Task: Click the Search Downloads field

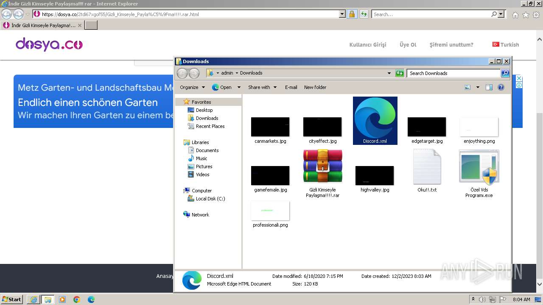Action: coord(453,73)
